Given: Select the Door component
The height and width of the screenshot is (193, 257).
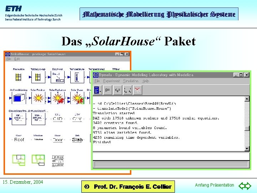Looking at the screenshot, I should click(x=58, y=140).
